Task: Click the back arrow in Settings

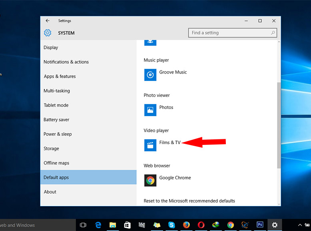Action: [x=48, y=21]
